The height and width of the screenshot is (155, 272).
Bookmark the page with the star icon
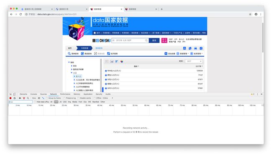tap(250, 14)
